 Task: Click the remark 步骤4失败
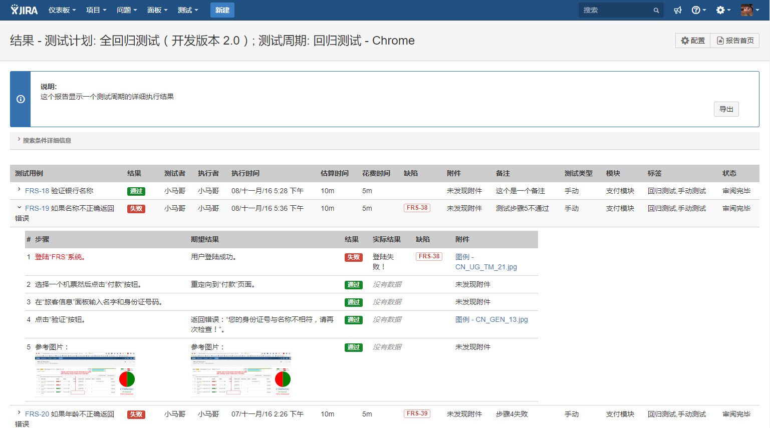[x=512, y=414]
